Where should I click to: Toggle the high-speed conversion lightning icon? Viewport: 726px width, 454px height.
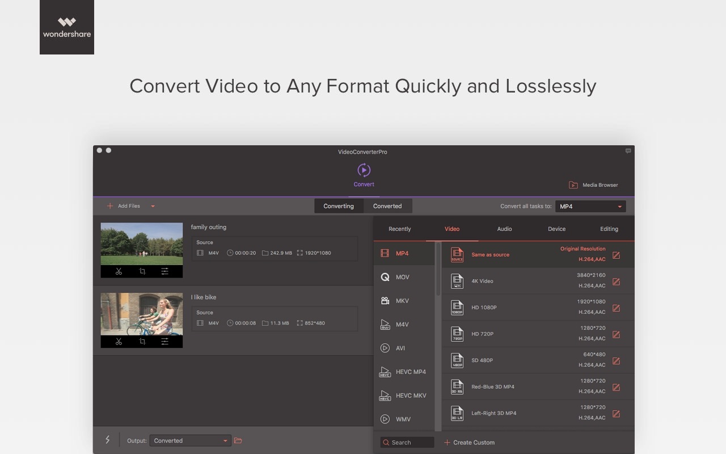(107, 440)
